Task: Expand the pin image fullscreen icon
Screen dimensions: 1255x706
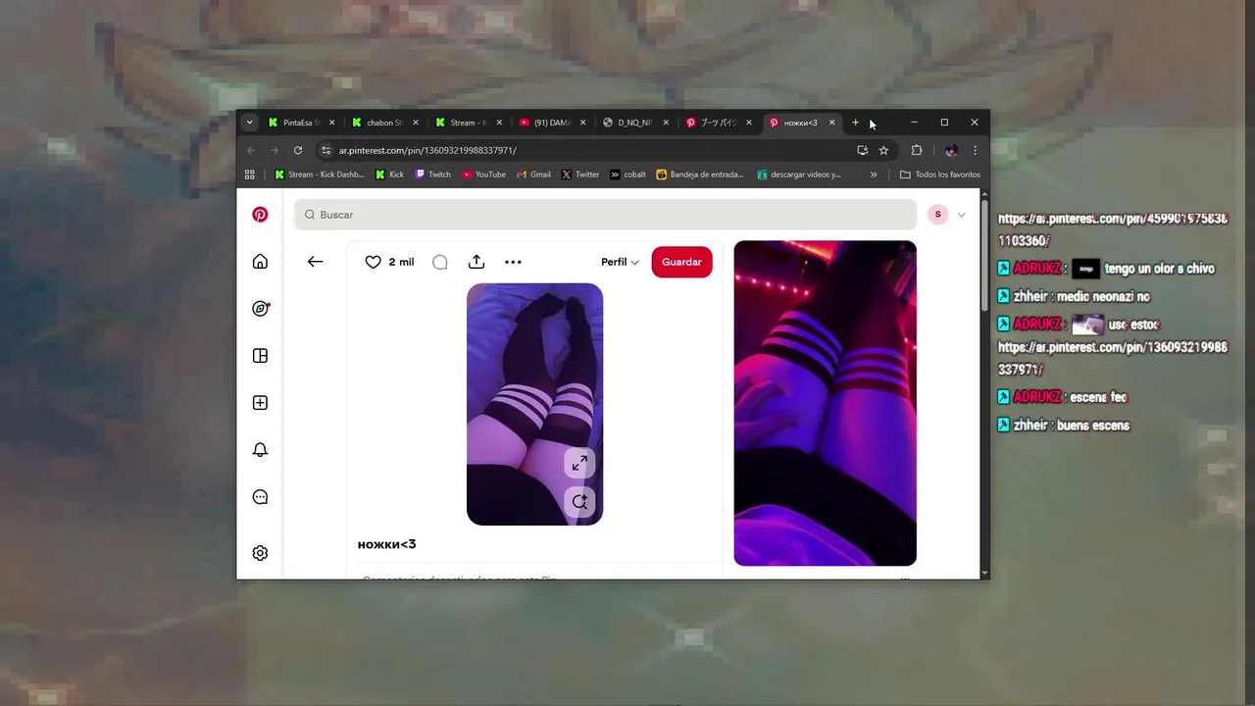Action: tap(579, 463)
